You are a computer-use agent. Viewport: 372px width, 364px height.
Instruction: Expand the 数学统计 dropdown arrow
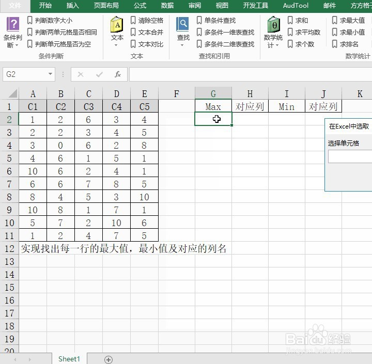point(277,45)
